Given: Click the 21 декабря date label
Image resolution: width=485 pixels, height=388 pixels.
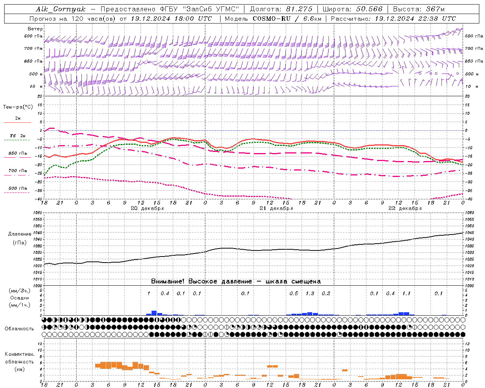Looking at the screenshot, I should coord(276,208).
